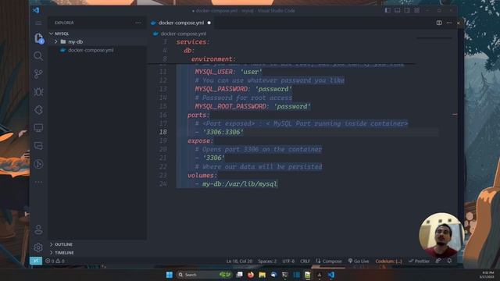Show additional views via activity bar ellipsis
The width and height of the screenshot is (500, 281).
[x=38, y=182]
